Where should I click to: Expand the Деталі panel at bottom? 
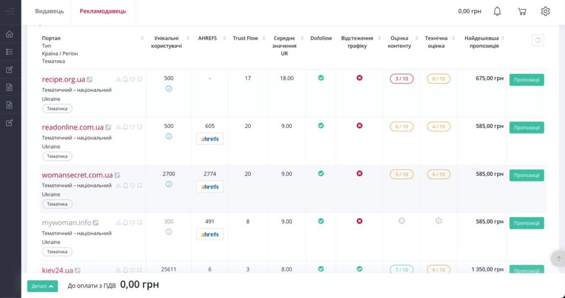(x=42, y=286)
